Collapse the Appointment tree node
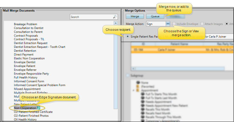This screenshot has width=234, height=122. tap(133, 90)
